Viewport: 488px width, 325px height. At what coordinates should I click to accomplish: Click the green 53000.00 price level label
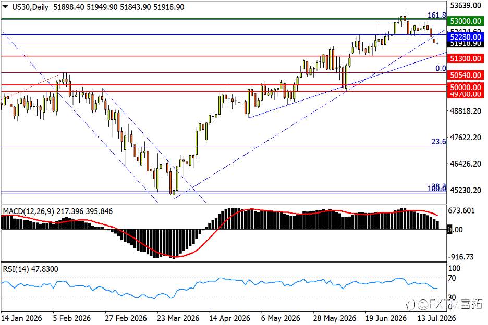point(466,21)
